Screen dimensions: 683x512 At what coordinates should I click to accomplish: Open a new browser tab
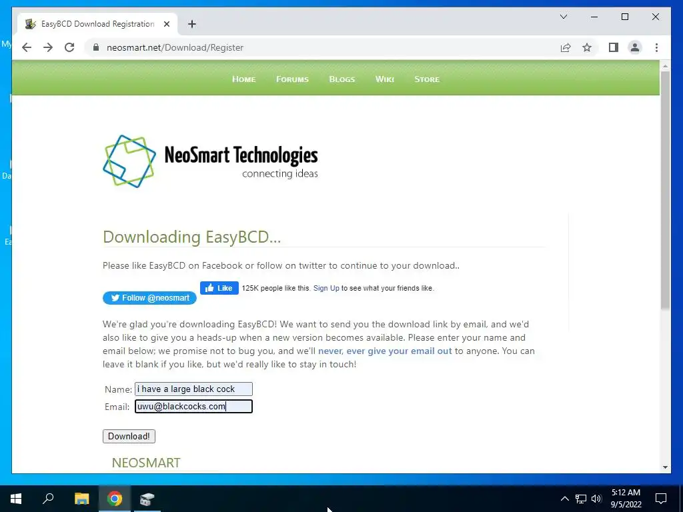(192, 24)
